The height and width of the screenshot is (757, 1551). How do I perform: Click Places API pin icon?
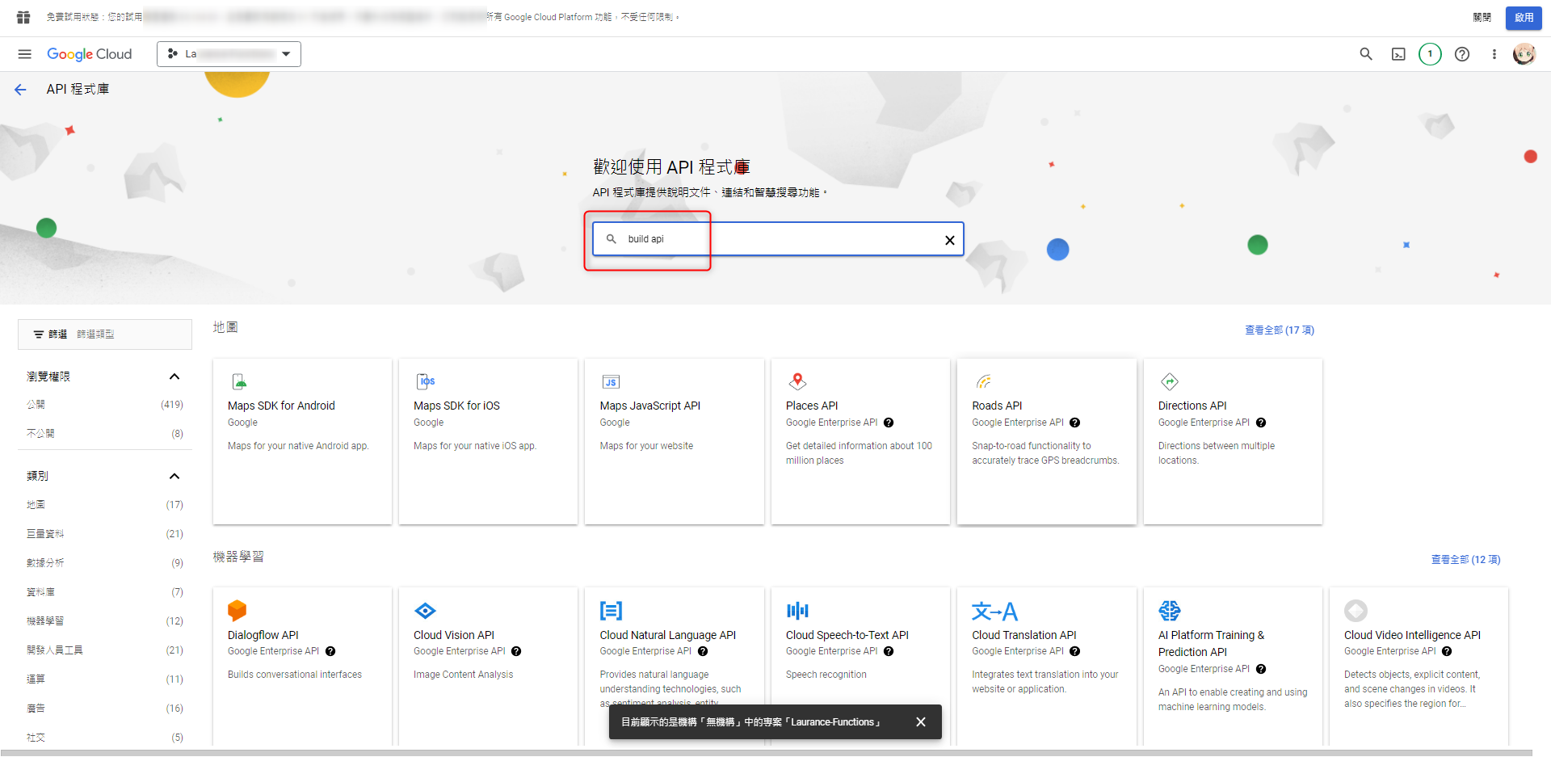click(x=797, y=381)
